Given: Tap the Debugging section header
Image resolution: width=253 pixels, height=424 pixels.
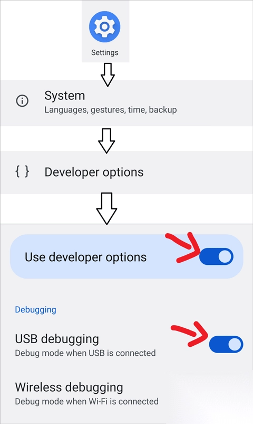Looking at the screenshot, I should (36, 310).
